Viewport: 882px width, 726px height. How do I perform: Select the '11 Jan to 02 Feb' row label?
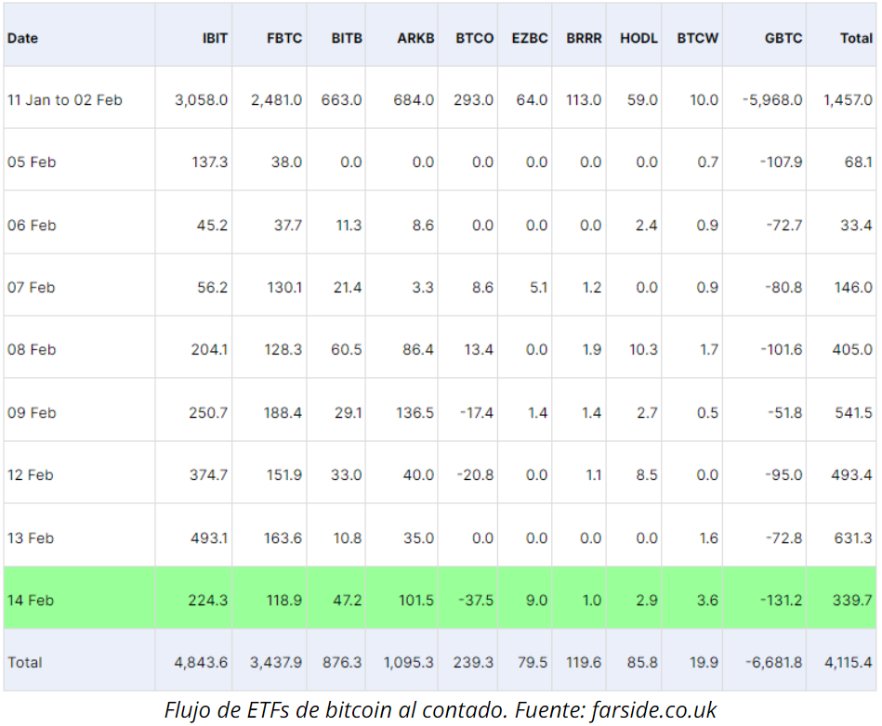pyautogui.click(x=65, y=100)
